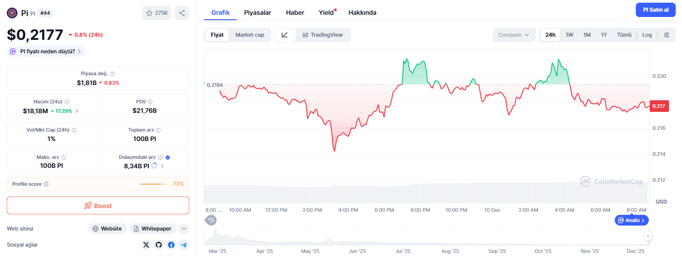
Task: Open the Whitepaper link
Action: (153, 229)
